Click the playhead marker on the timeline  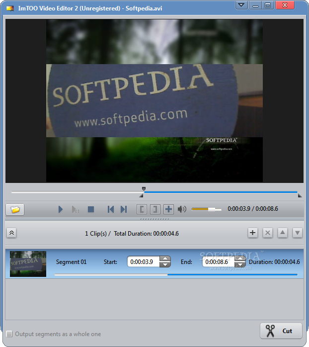(144, 189)
